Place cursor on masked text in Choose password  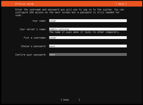52,46
